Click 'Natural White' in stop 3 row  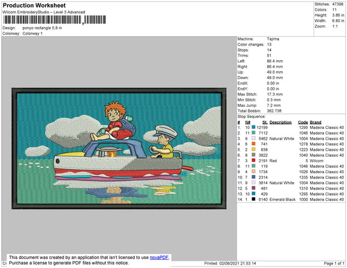tap(282, 139)
